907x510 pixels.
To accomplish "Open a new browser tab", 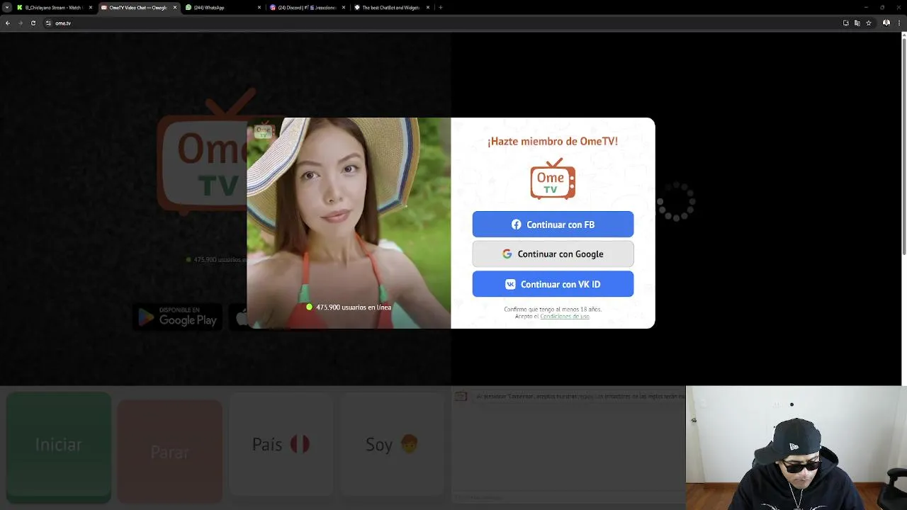I will (441, 7).
